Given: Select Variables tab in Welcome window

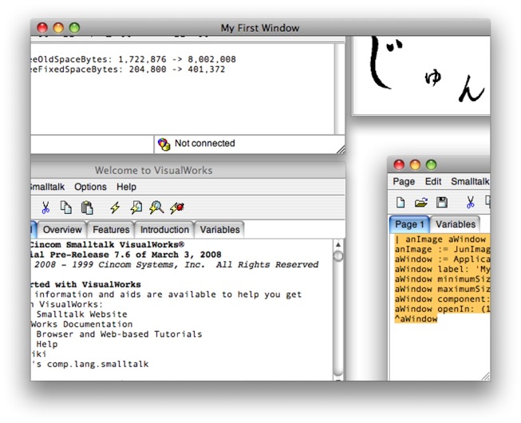Looking at the screenshot, I should coord(219,230).
